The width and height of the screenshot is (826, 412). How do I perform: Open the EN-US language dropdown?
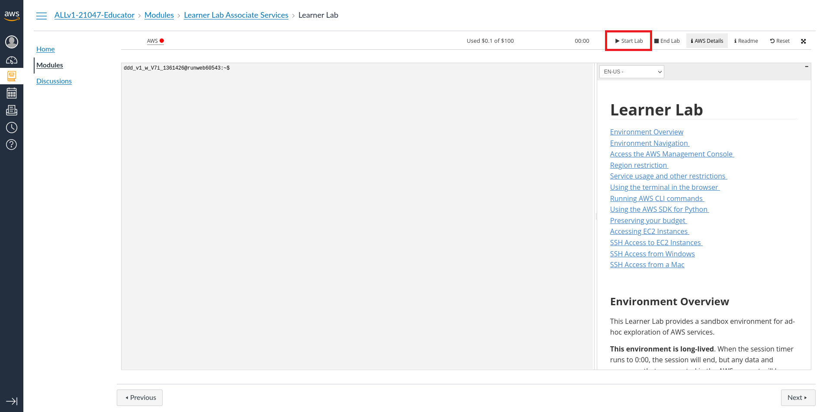point(631,72)
